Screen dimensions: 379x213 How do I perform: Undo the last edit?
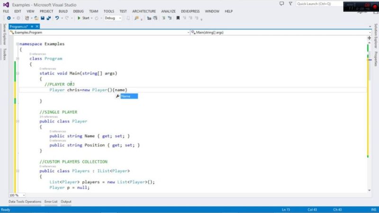click(57, 18)
